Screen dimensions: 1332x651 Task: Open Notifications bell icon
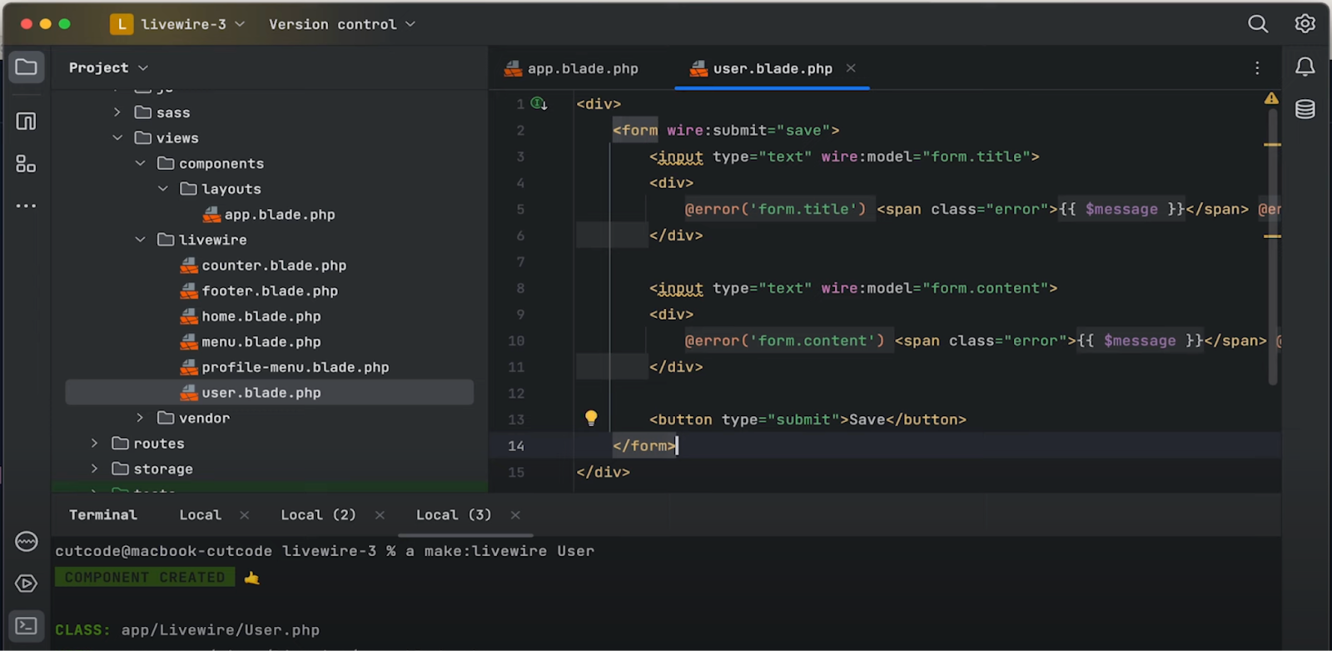[x=1305, y=67]
